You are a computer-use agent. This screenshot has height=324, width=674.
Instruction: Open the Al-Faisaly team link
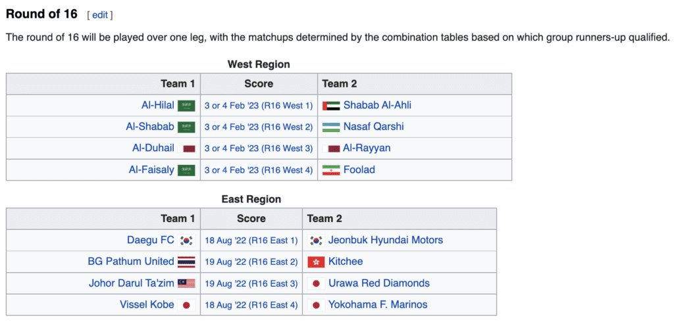[151, 170]
